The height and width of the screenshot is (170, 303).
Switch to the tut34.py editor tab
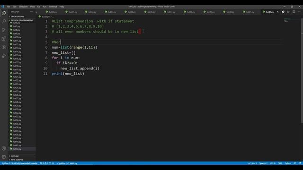point(130,12)
